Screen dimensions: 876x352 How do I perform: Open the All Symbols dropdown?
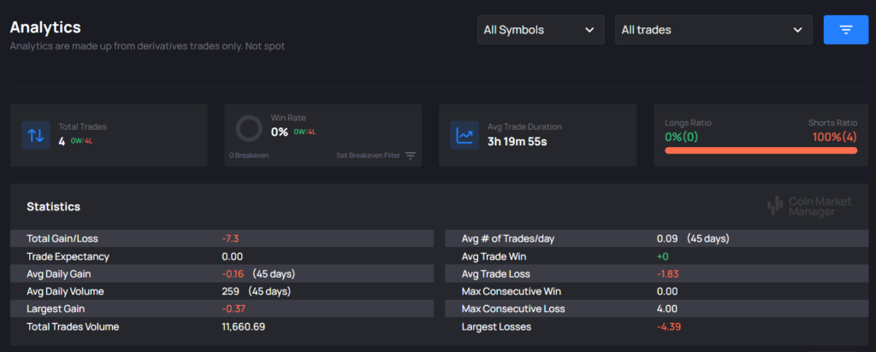540,30
